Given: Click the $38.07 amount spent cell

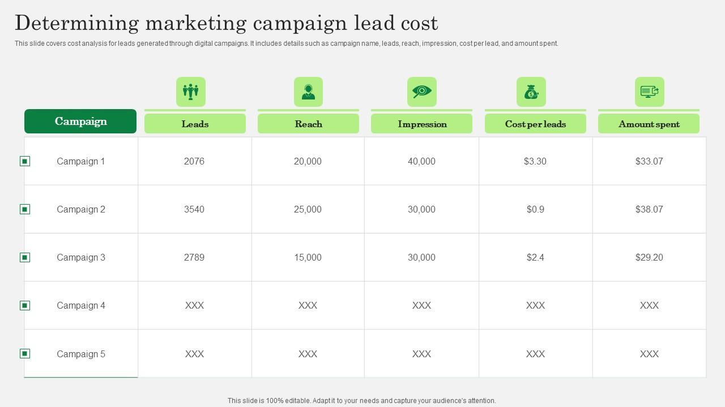Looking at the screenshot, I should point(649,209).
